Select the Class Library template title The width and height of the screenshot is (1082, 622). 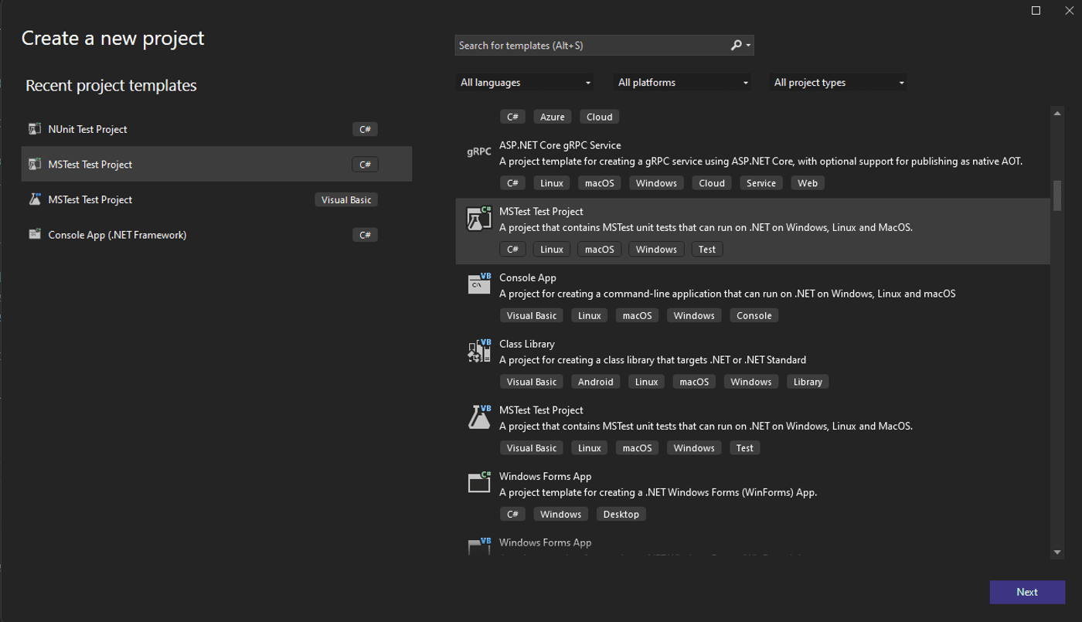coord(527,344)
